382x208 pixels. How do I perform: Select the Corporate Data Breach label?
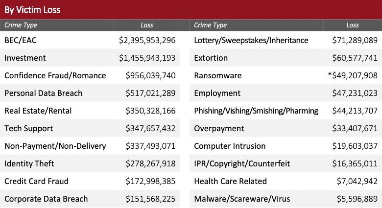(x=46, y=199)
